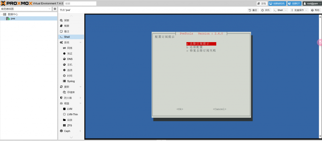
Task: Open Syslog page
Action: coord(71,81)
